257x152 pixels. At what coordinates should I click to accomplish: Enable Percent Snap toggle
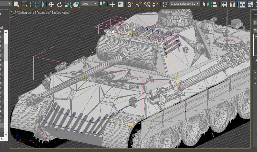[147, 4]
